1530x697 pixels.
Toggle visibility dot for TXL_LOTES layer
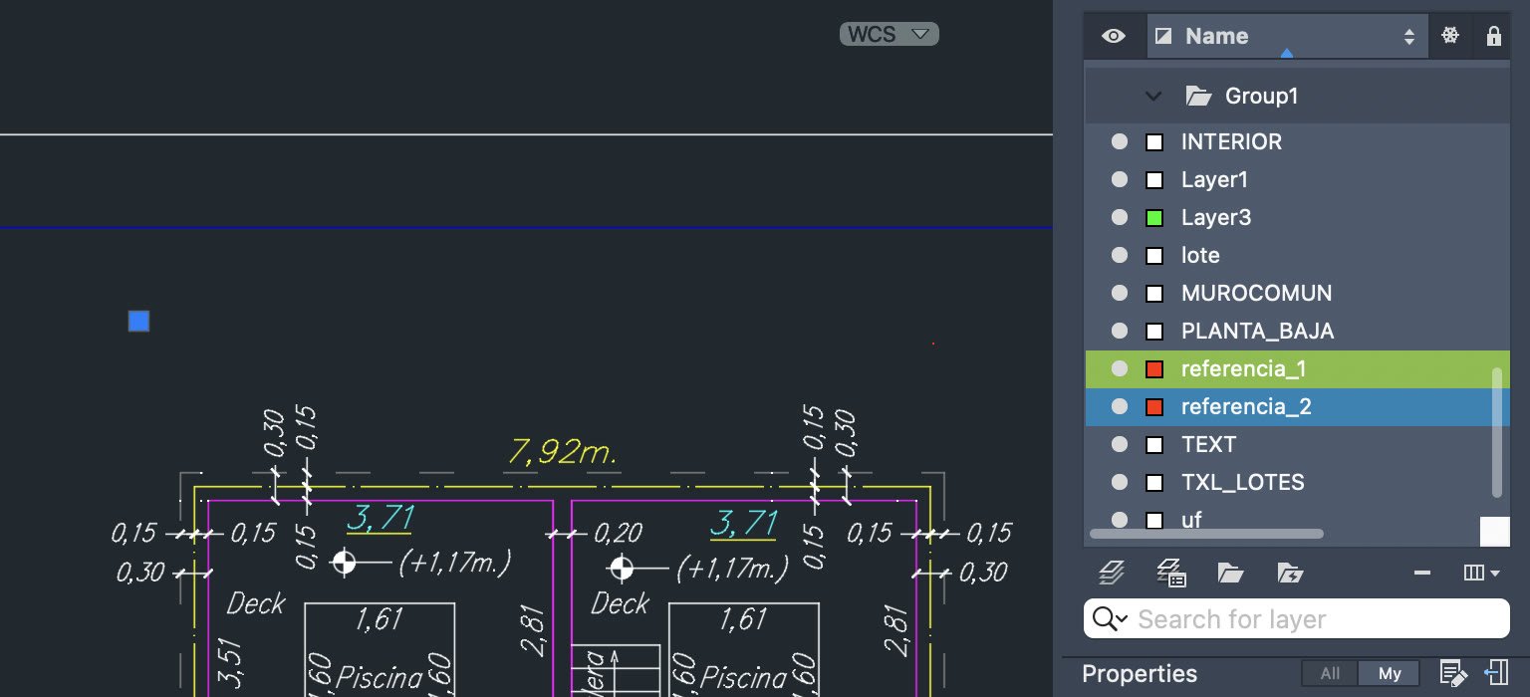[x=1120, y=483]
